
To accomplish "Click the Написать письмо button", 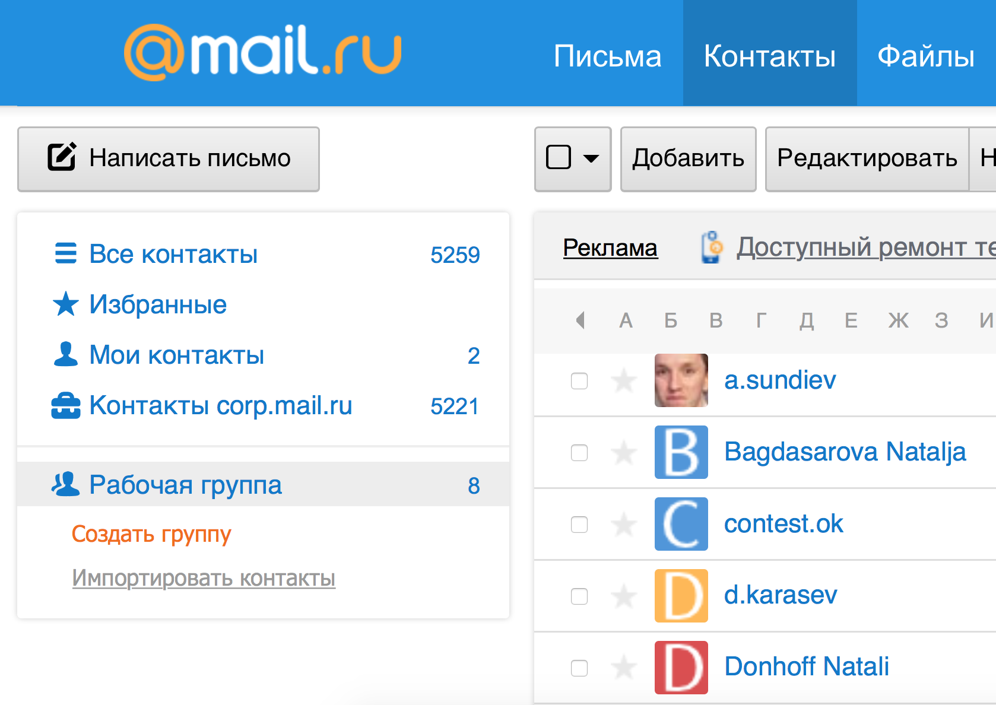I will tap(169, 159).
